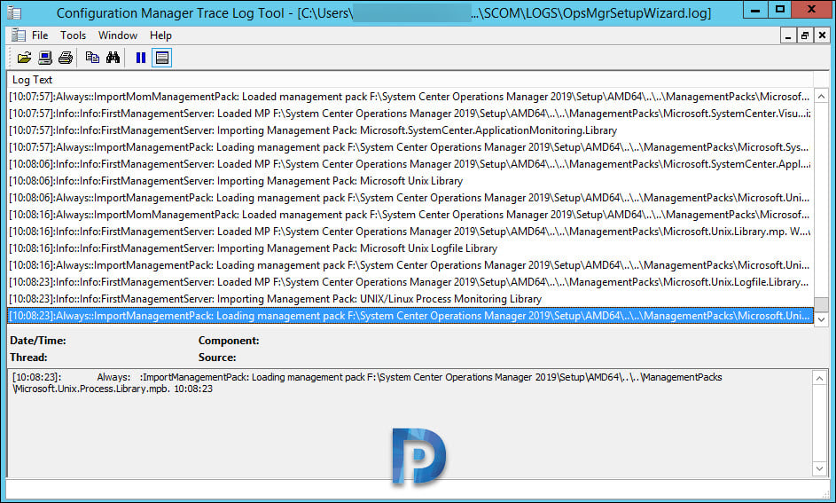Image resolution: width=836 pixels, height=503 pixels.
Task: Pause log monitoring with the pause icon
Action: pos(141,58)
